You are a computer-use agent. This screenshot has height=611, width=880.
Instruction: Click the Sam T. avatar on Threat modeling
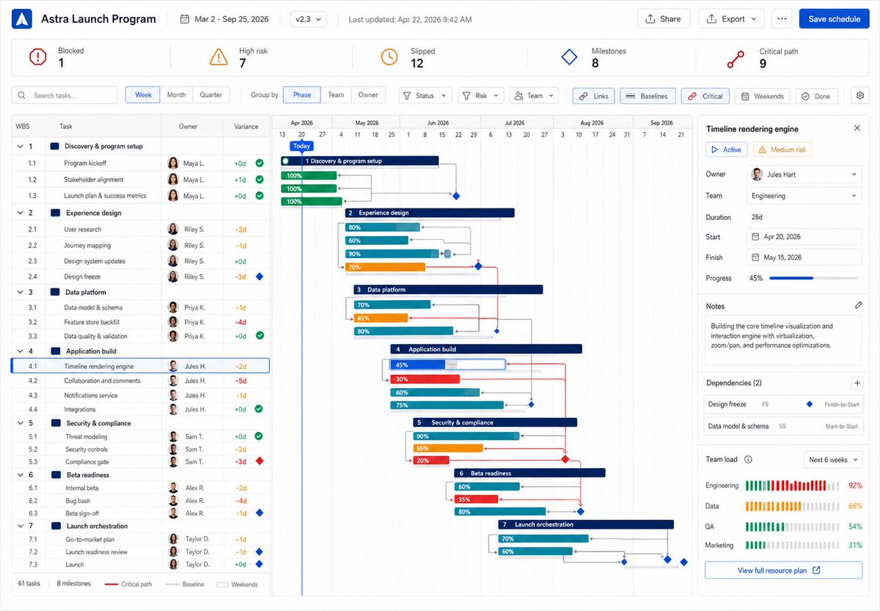point(173,436)
